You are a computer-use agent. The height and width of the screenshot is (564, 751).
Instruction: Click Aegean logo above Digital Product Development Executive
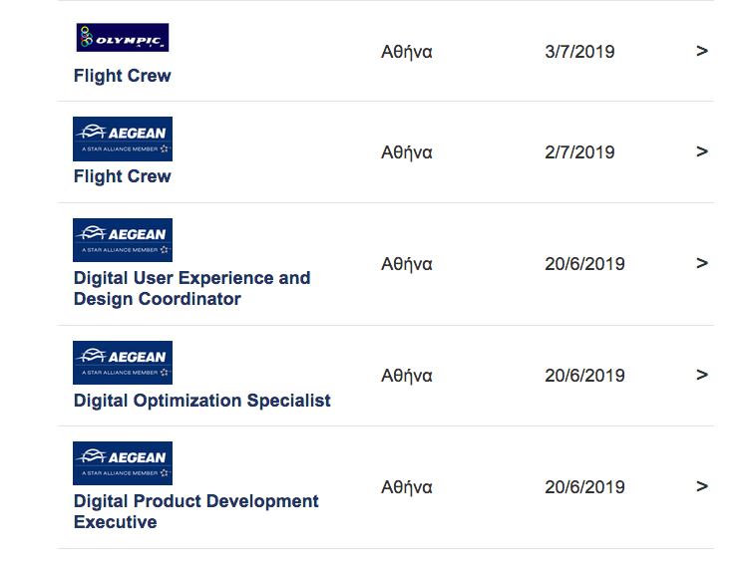tap(123, 463)
